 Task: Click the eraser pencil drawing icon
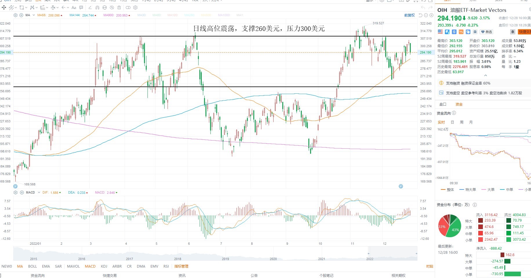point(90,8)
